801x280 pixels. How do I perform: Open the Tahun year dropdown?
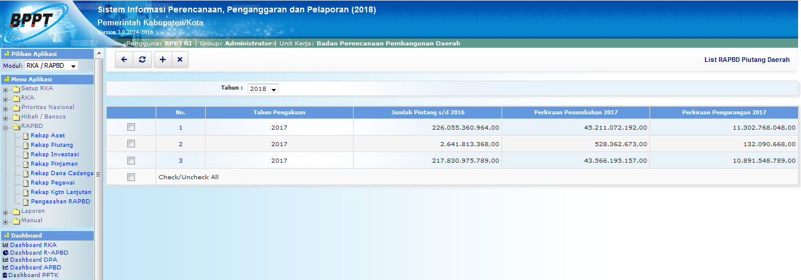(263, 88)
